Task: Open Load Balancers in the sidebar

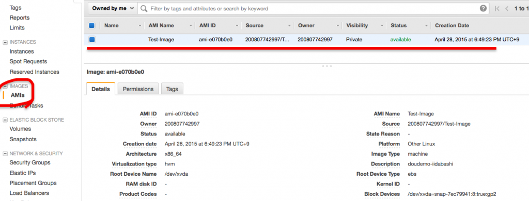Action: pyautogui.click(x=29, y=193)
